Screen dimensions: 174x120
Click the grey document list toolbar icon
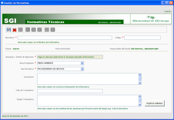[x=47, y=30]
